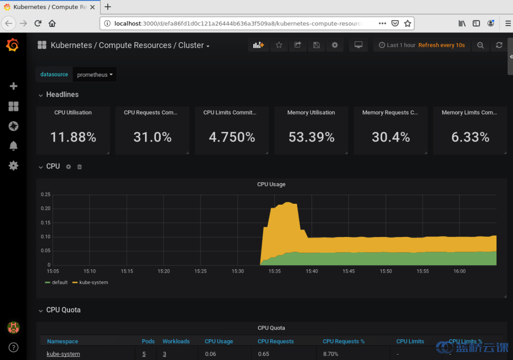This screenshot has width=513, height=360.
Task: Click the 11.88% CPU Utilisation value
Action: coord(73,137)
